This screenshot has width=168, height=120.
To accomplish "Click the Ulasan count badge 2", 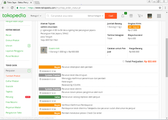I will 29,46.
